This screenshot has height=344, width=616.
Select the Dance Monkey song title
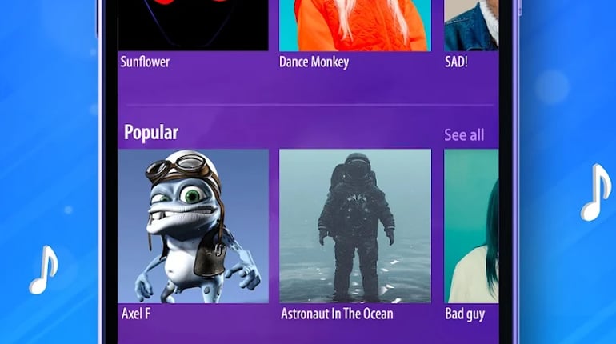[x=314, y=62]
